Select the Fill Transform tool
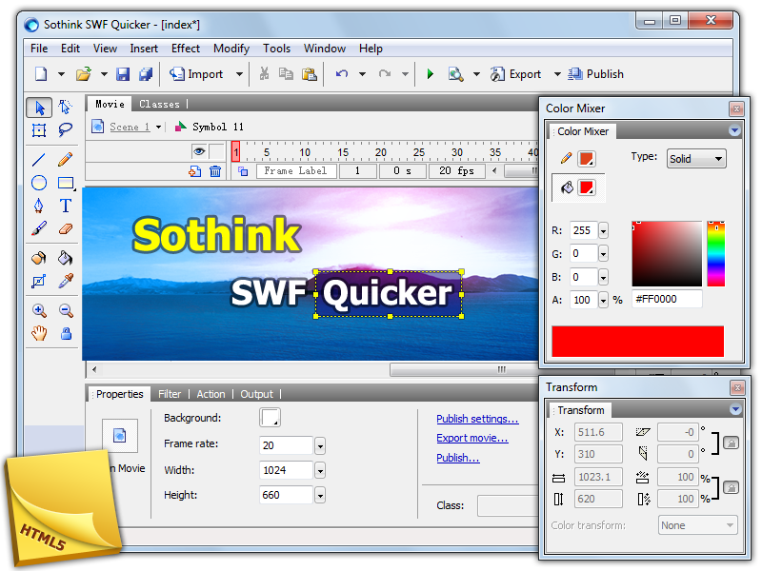Image resolution: width=762 pixels, height=571 pixels. click(x=39, y=281)
